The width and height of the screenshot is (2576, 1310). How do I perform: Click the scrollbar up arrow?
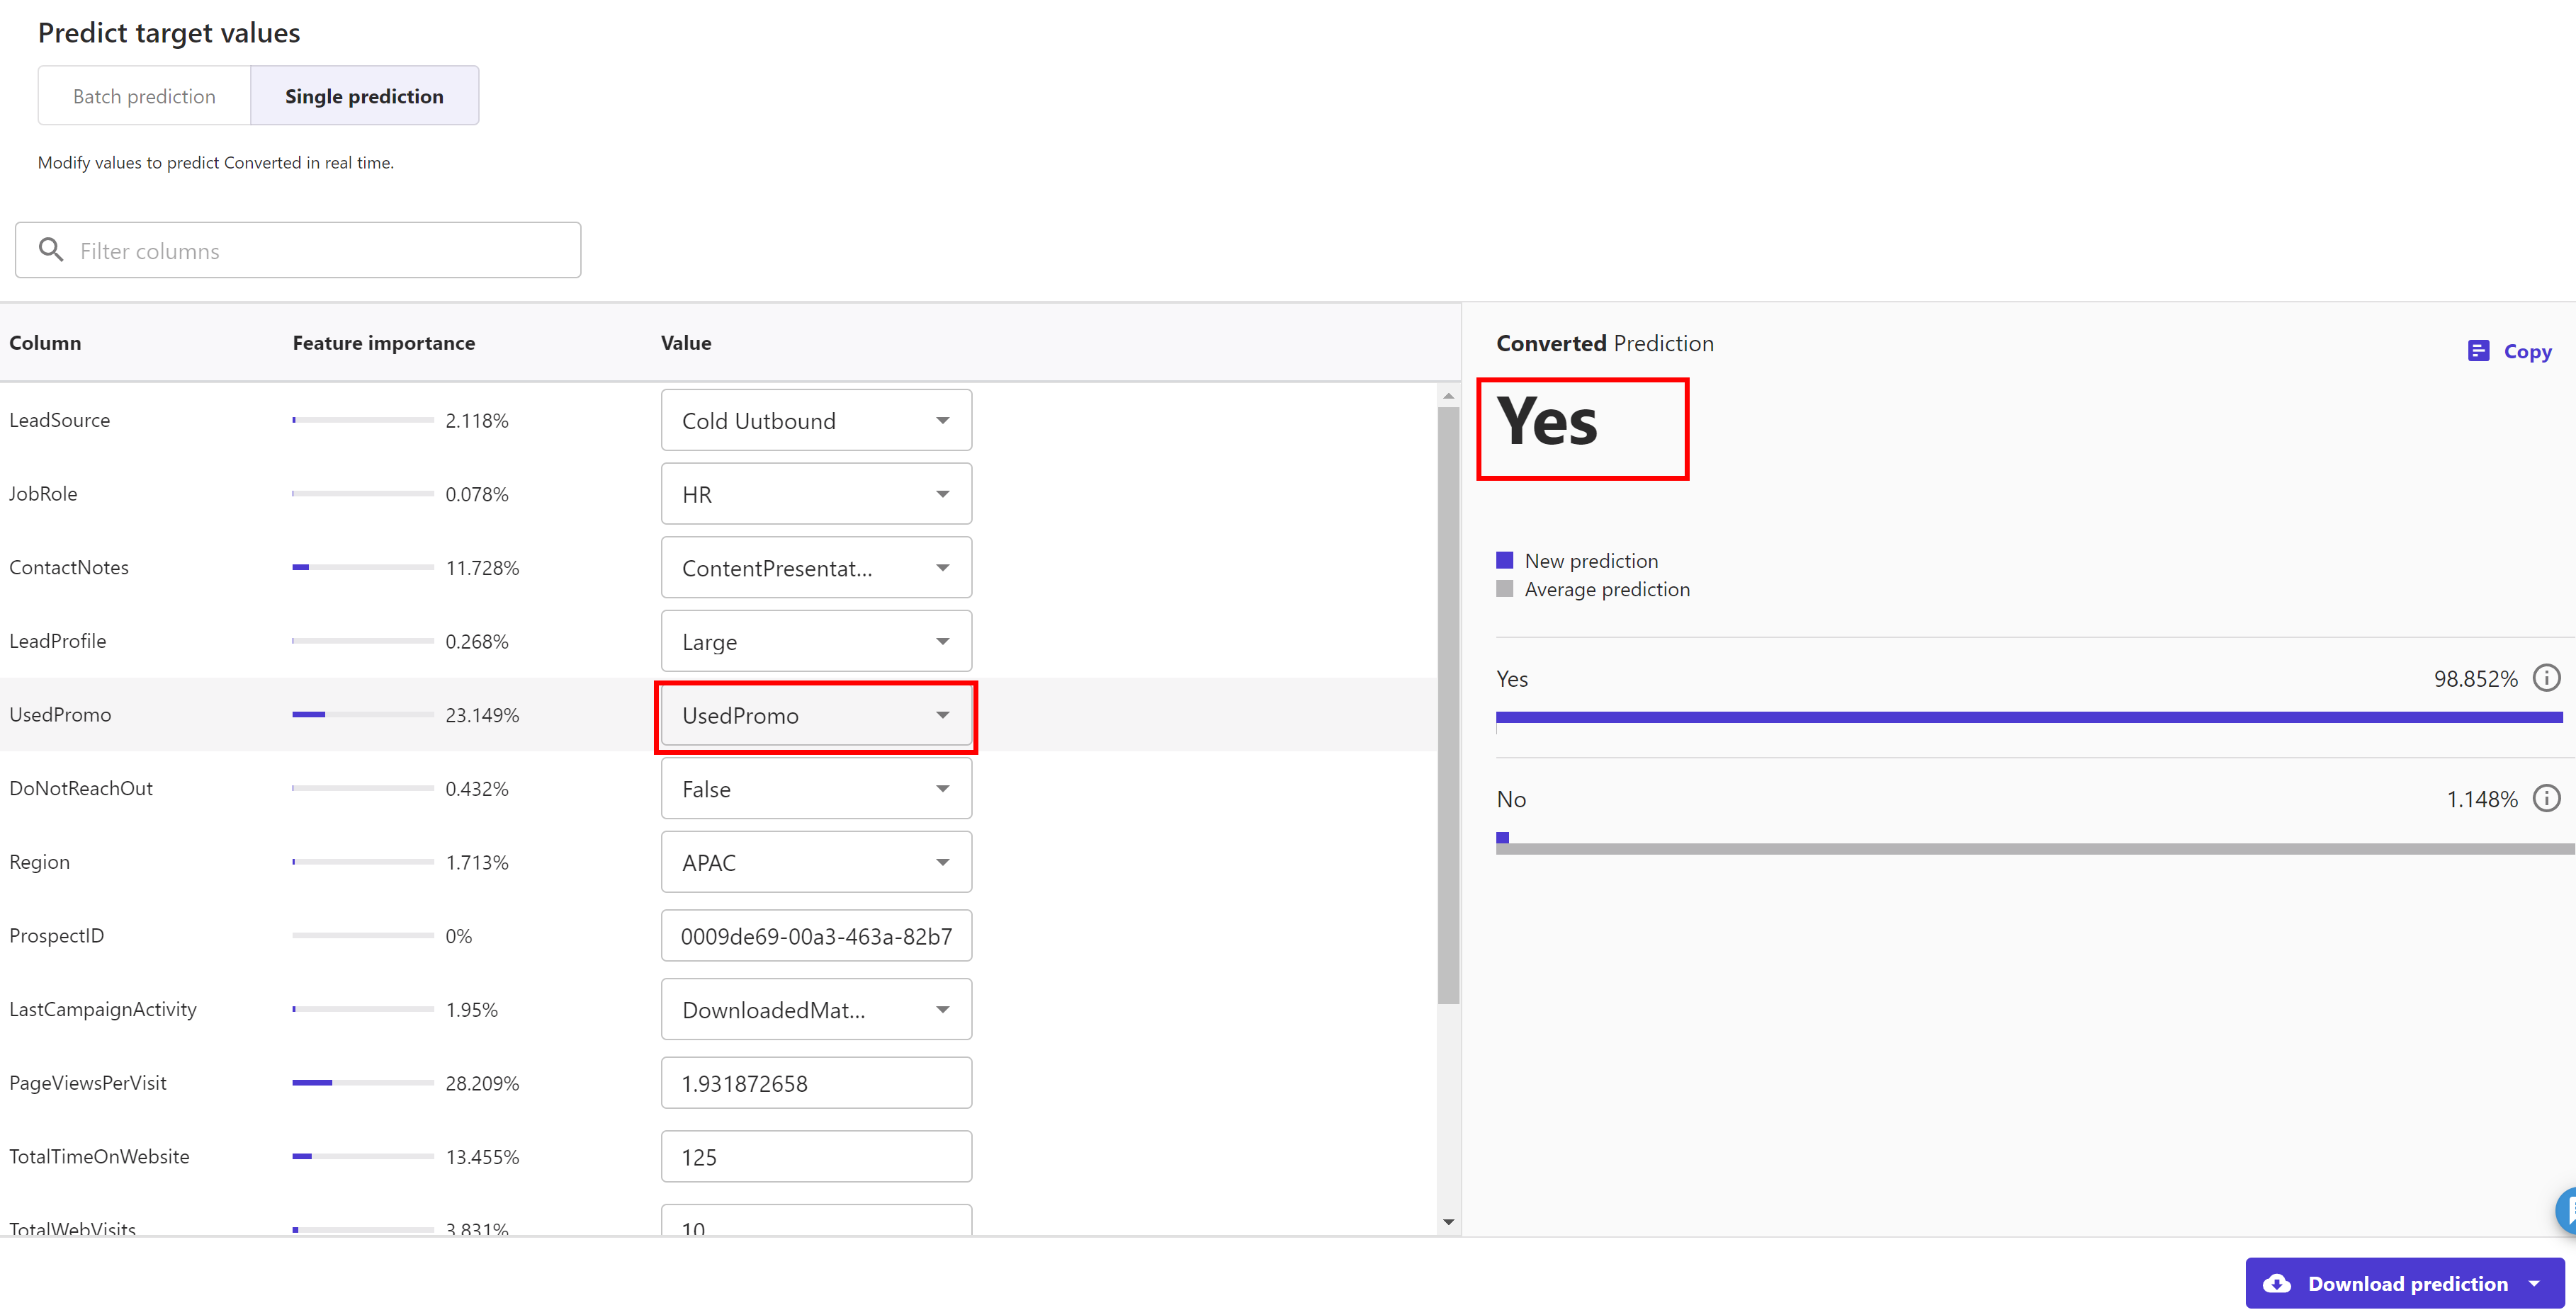(x=1448, y=397)
